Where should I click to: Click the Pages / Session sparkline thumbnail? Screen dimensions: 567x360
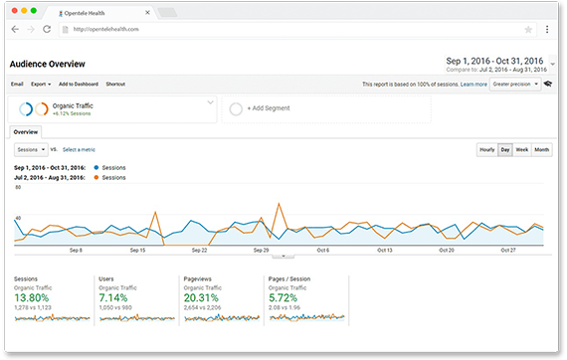306,317
